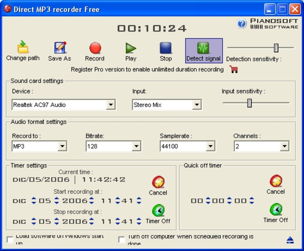Change Start recording year 2006 stepper
Screen dimensions: 304x251
coord(92,200)
